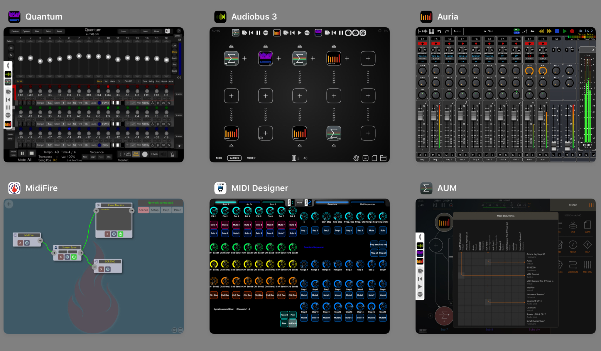Open the HELP diamond icon in AUM
This screenshot has height=351, width=601.
[588, 245]
